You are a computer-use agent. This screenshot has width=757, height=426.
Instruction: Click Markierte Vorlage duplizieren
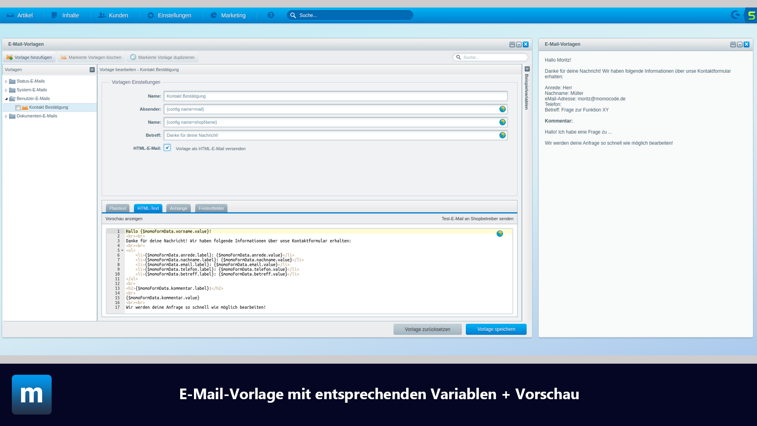click(x=162, y=57)
